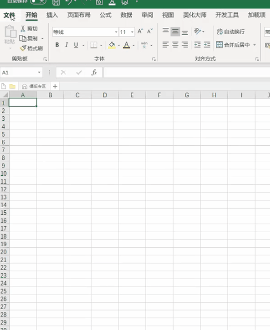Expand the phonetic guide dropdown arrow

(151, 45)
